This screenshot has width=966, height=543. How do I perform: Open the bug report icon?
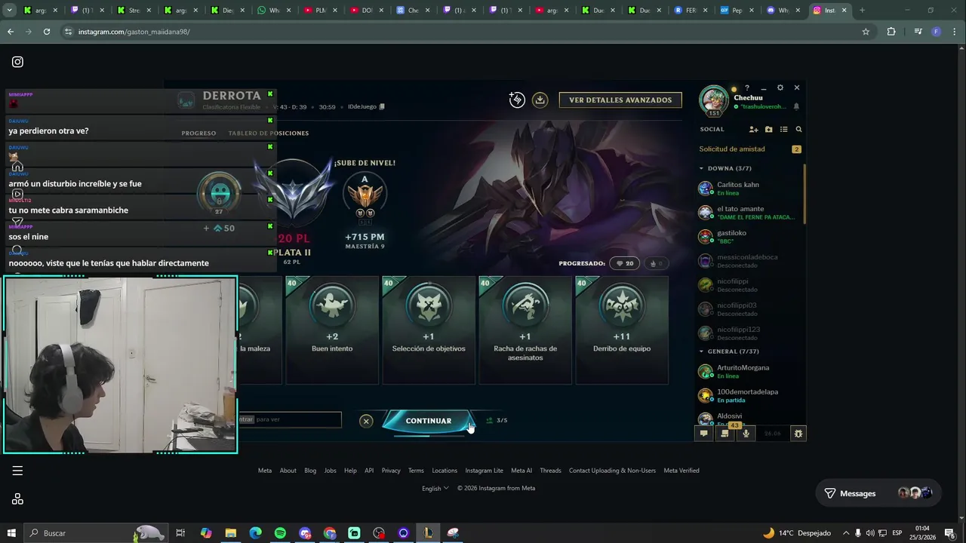(x=798, y=433)
